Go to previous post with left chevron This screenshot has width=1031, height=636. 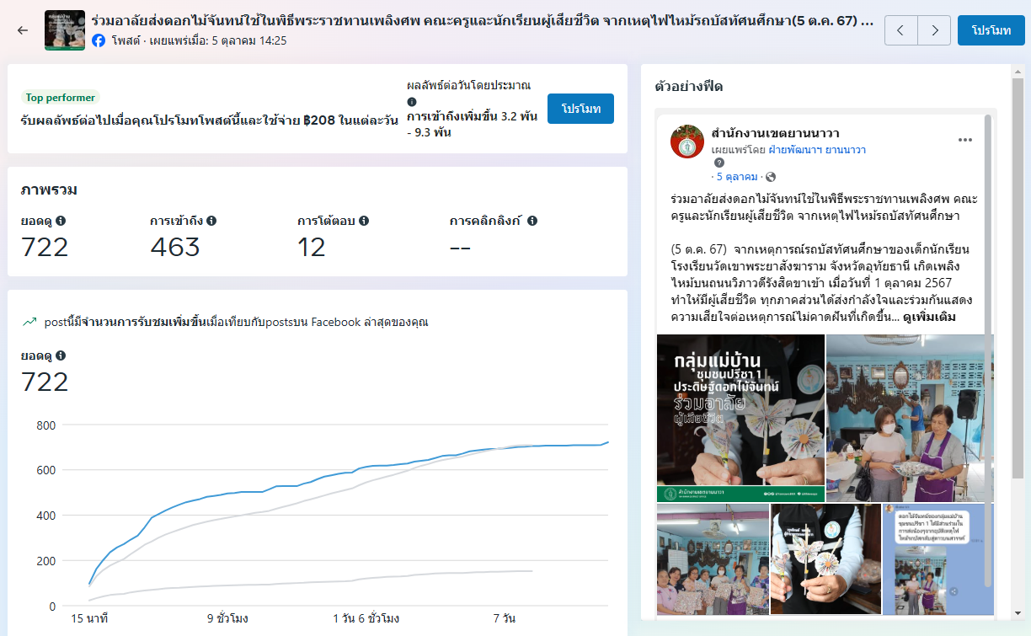pos(901,30)
